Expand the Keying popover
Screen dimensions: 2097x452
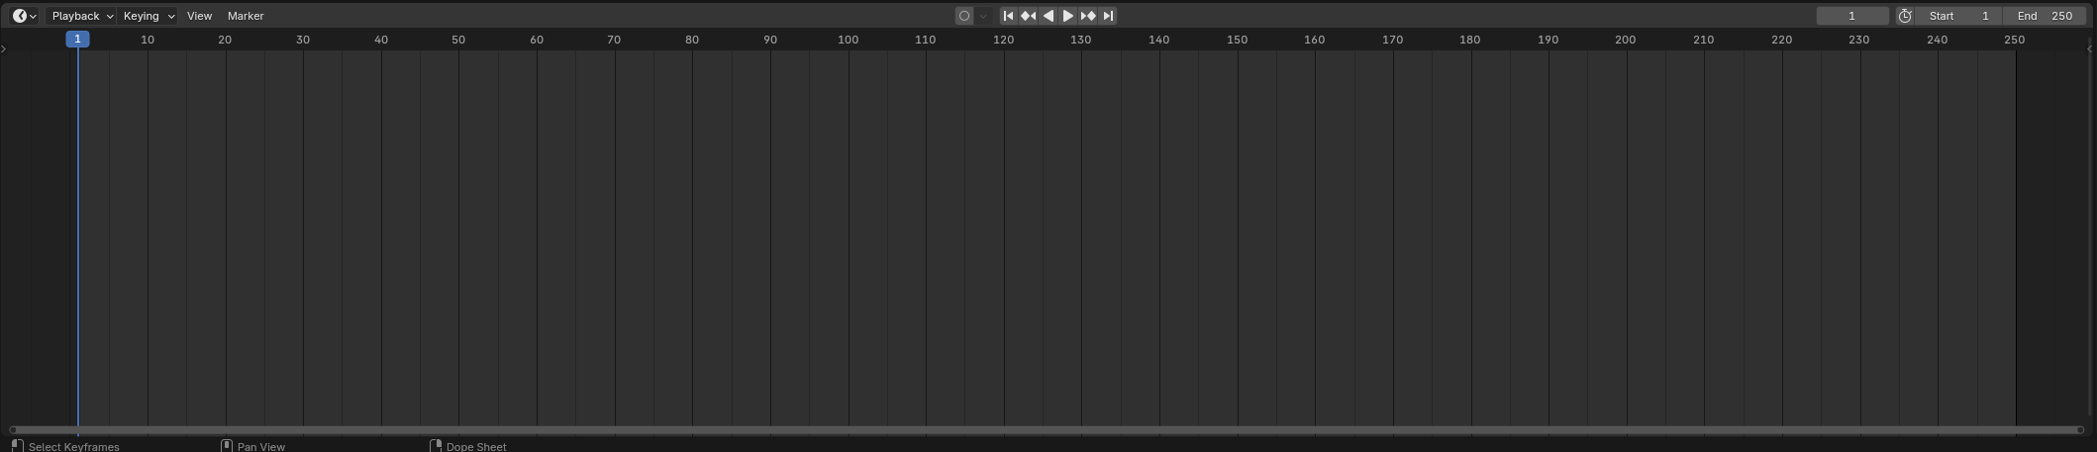point(149,16)
